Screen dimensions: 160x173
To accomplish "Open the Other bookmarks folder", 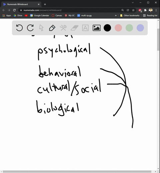I will pyautogui.click(x=130, y=16).
